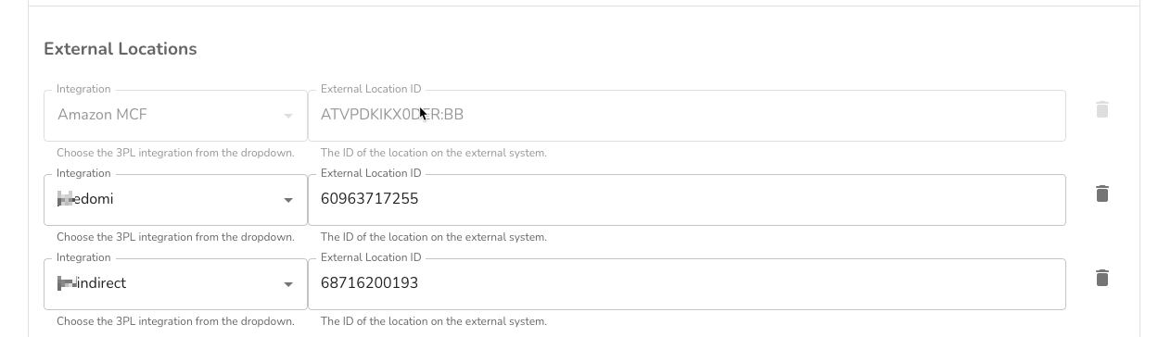This screenshot has height=337, width=1171.
Task: Expand the Amazon MCF integration dropdown arrow
Action: point(288,116)
